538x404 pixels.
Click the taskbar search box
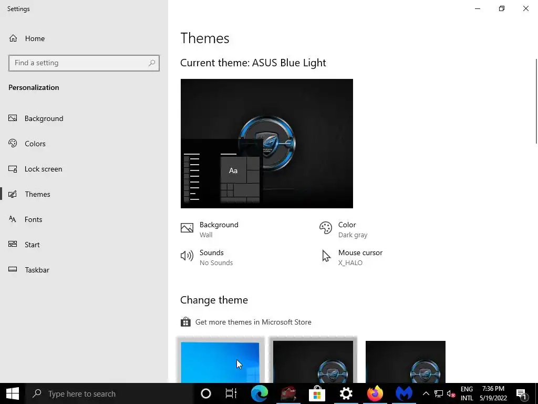110,393
